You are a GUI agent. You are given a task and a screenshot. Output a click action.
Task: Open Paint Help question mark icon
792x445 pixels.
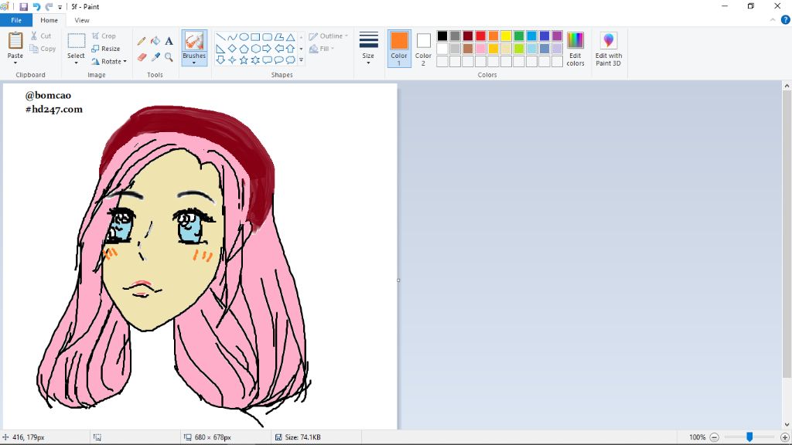point(786,20)
